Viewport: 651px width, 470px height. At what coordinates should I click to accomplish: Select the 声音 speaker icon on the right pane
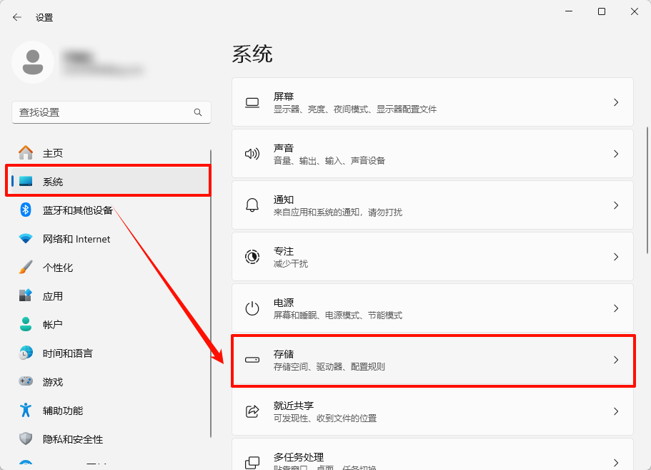[252, 153]
